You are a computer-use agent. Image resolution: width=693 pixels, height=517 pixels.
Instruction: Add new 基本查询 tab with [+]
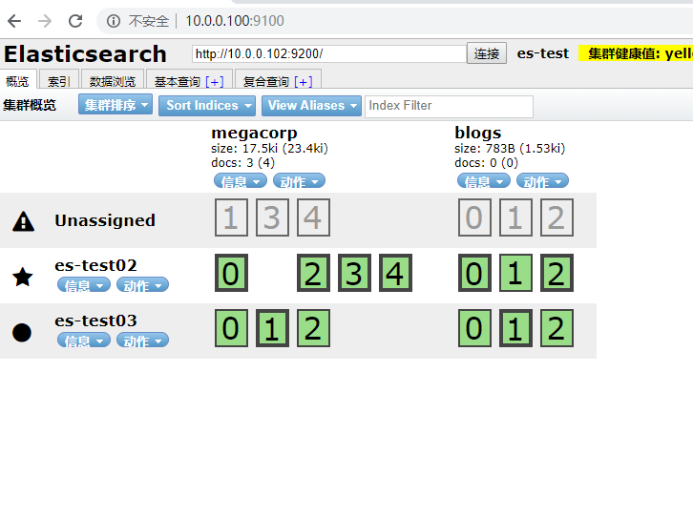[x=215, y=82]
